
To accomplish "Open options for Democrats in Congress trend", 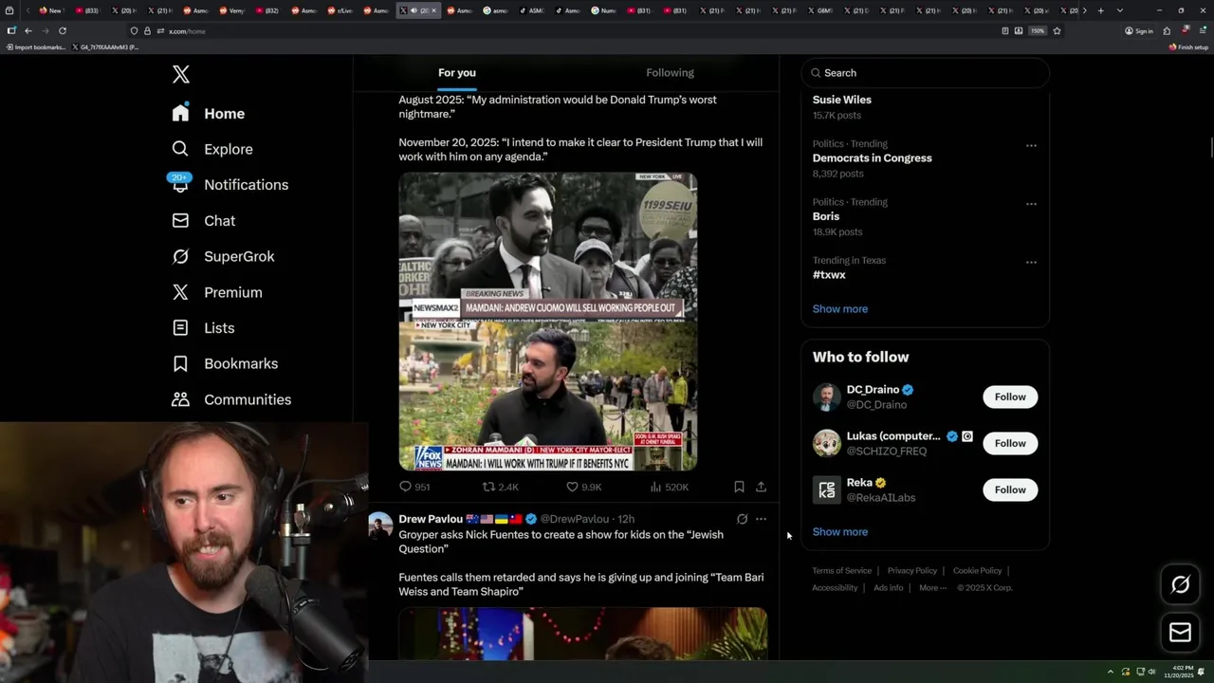I will pyautogui.click(x=1031, y=145).
